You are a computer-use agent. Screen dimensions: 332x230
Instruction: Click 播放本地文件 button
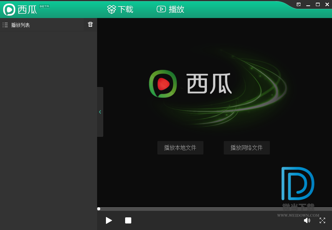[180, 148]
